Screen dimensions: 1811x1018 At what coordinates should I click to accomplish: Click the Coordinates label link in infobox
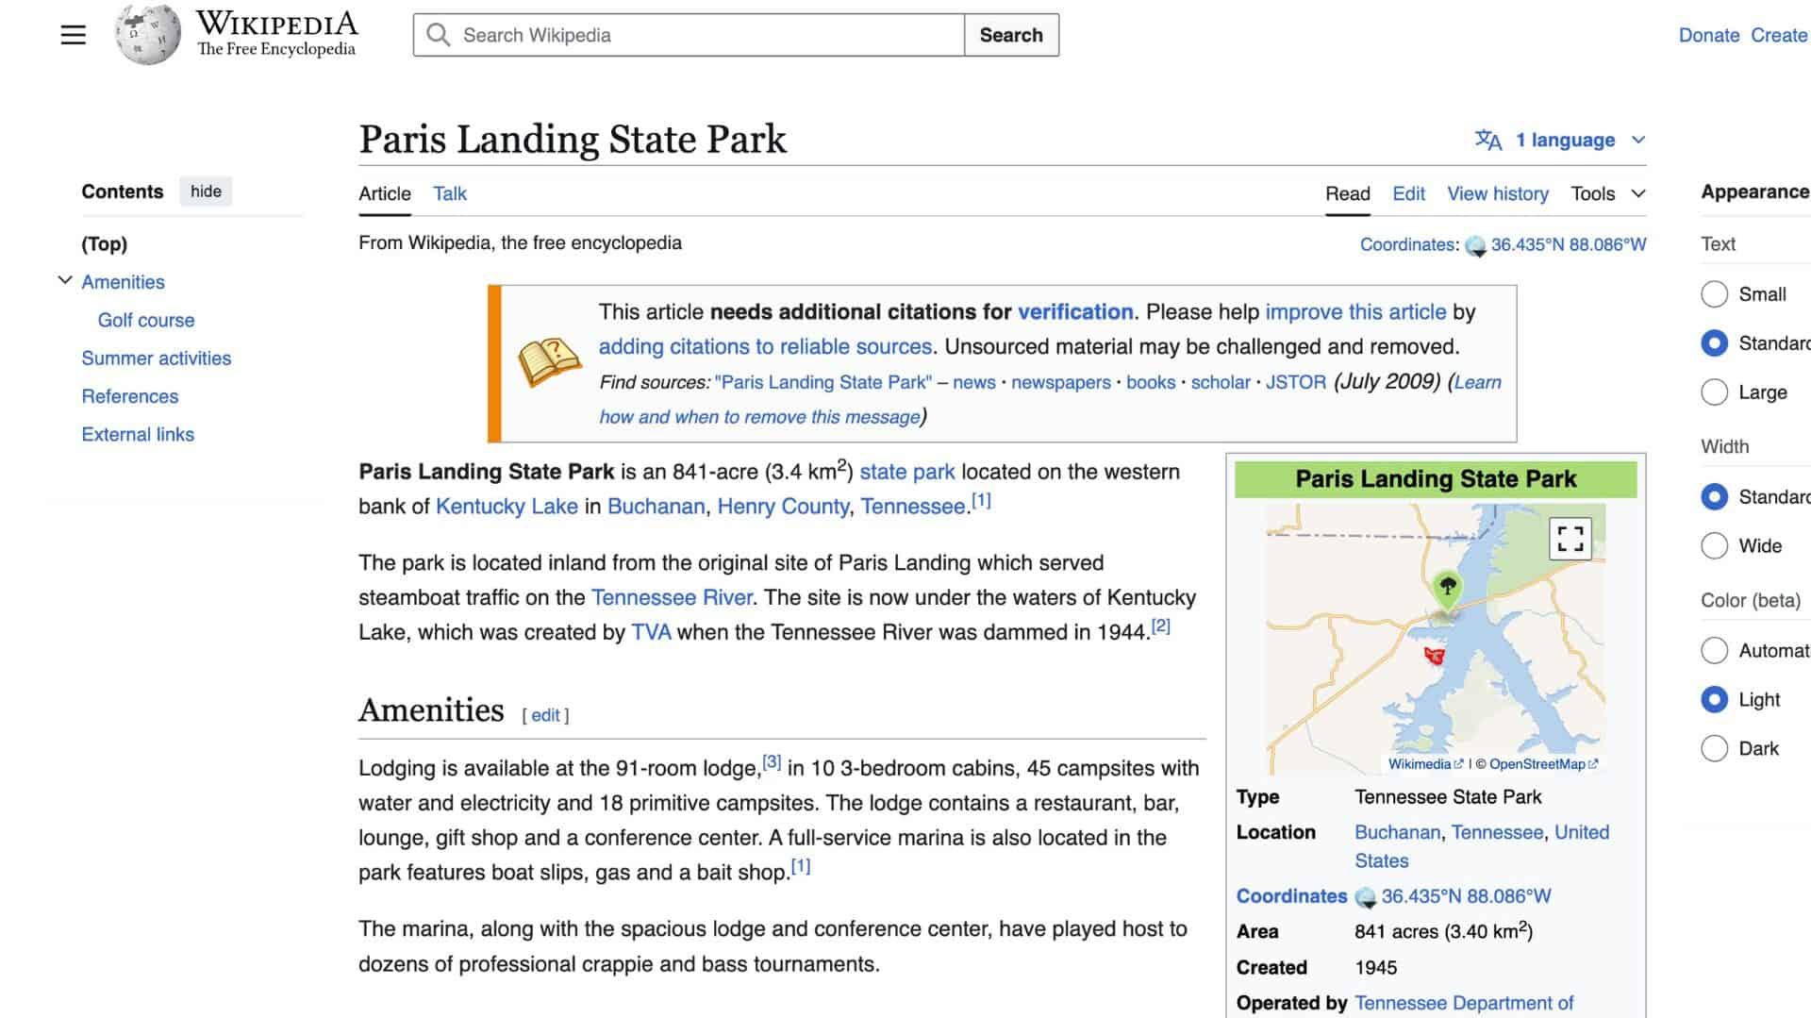(x=1291, y=896)
